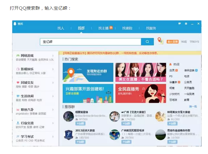Click the 学习考试 icon
208x154 pixels.
pyautogui.click(x=18, y=136)
